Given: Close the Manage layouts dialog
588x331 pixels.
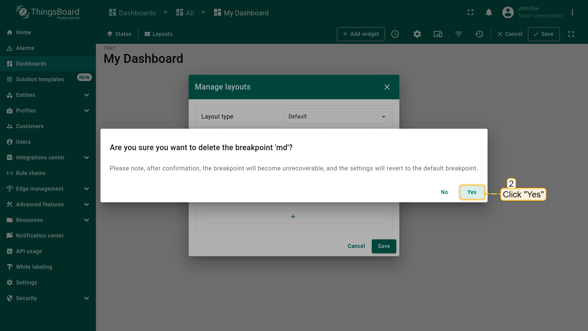Looking at the screenshot, I should (387, 87).
